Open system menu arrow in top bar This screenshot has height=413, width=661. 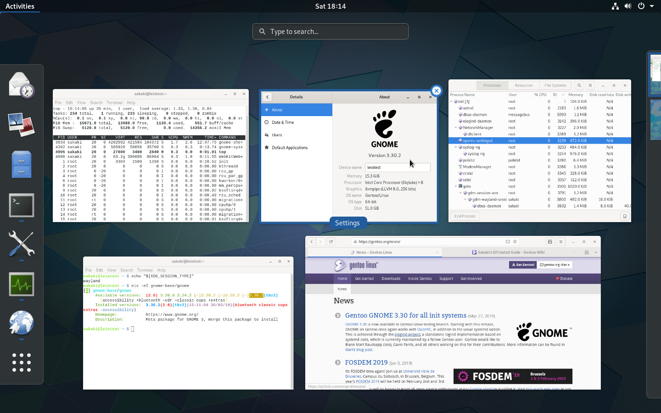coord(652,6)
